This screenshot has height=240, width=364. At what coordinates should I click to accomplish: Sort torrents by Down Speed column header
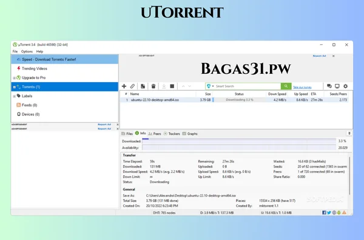coord(277,94)
